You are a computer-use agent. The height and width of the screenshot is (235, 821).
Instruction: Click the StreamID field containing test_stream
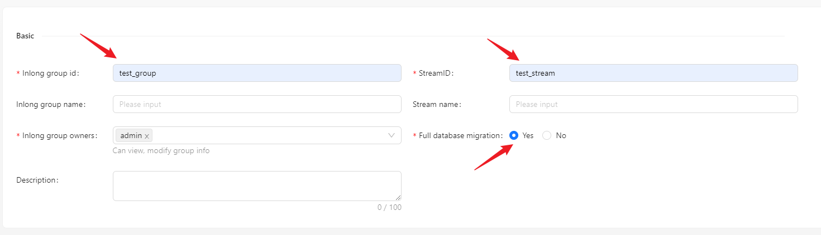point(653,73)
